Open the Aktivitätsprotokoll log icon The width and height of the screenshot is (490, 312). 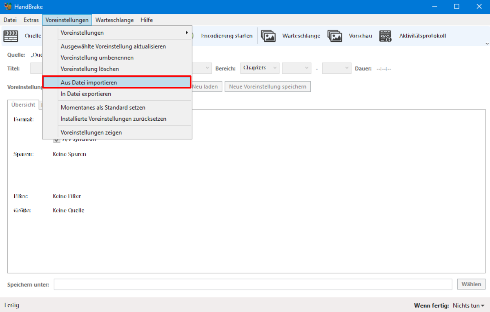point(385,36)
